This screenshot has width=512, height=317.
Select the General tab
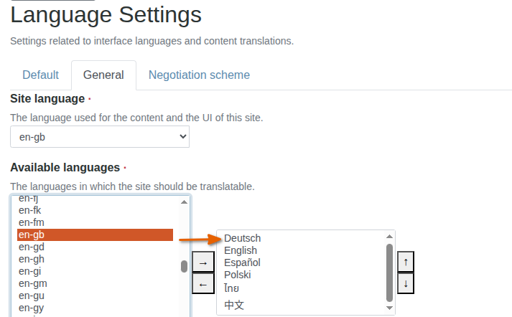(103, 75)
